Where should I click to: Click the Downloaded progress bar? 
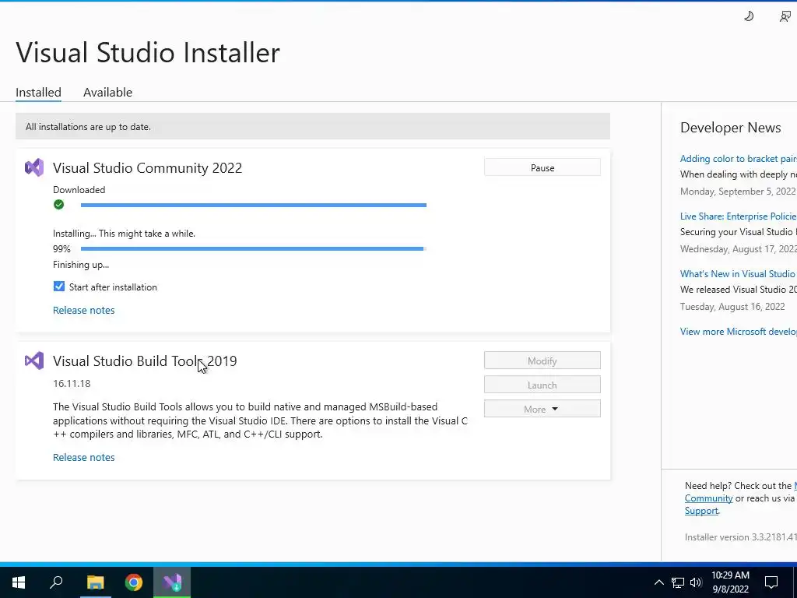[x=254, y=205]
